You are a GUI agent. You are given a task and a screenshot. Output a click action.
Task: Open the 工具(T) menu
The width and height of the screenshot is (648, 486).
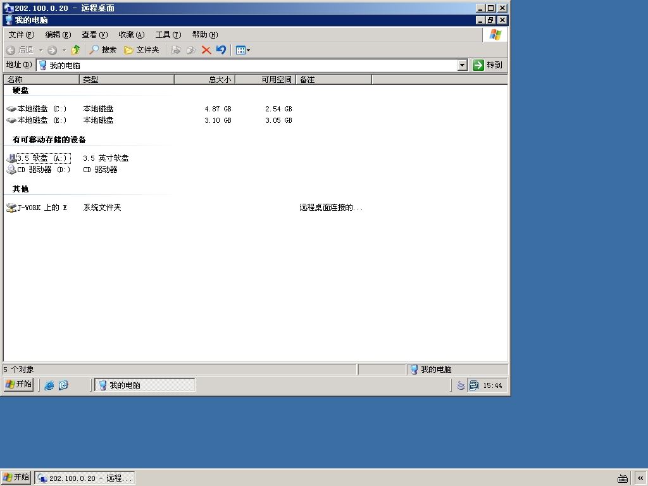pos(168,35)
